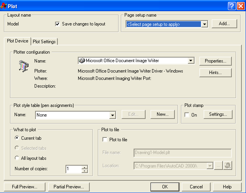Enable Save changes to layout checkbox
The height and width of the screenshot is (193, 246).
[58, 24]
